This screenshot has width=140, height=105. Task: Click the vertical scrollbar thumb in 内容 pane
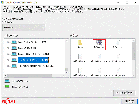[133, 51]
